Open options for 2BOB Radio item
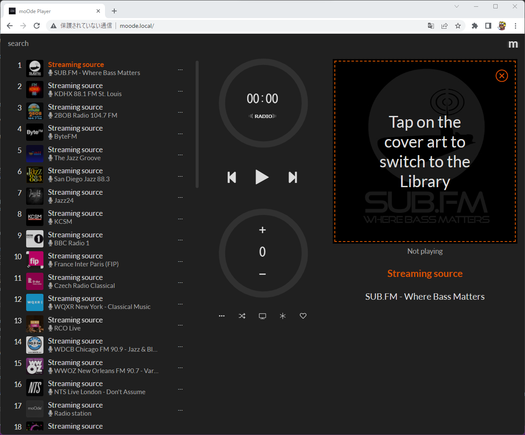 180,112
